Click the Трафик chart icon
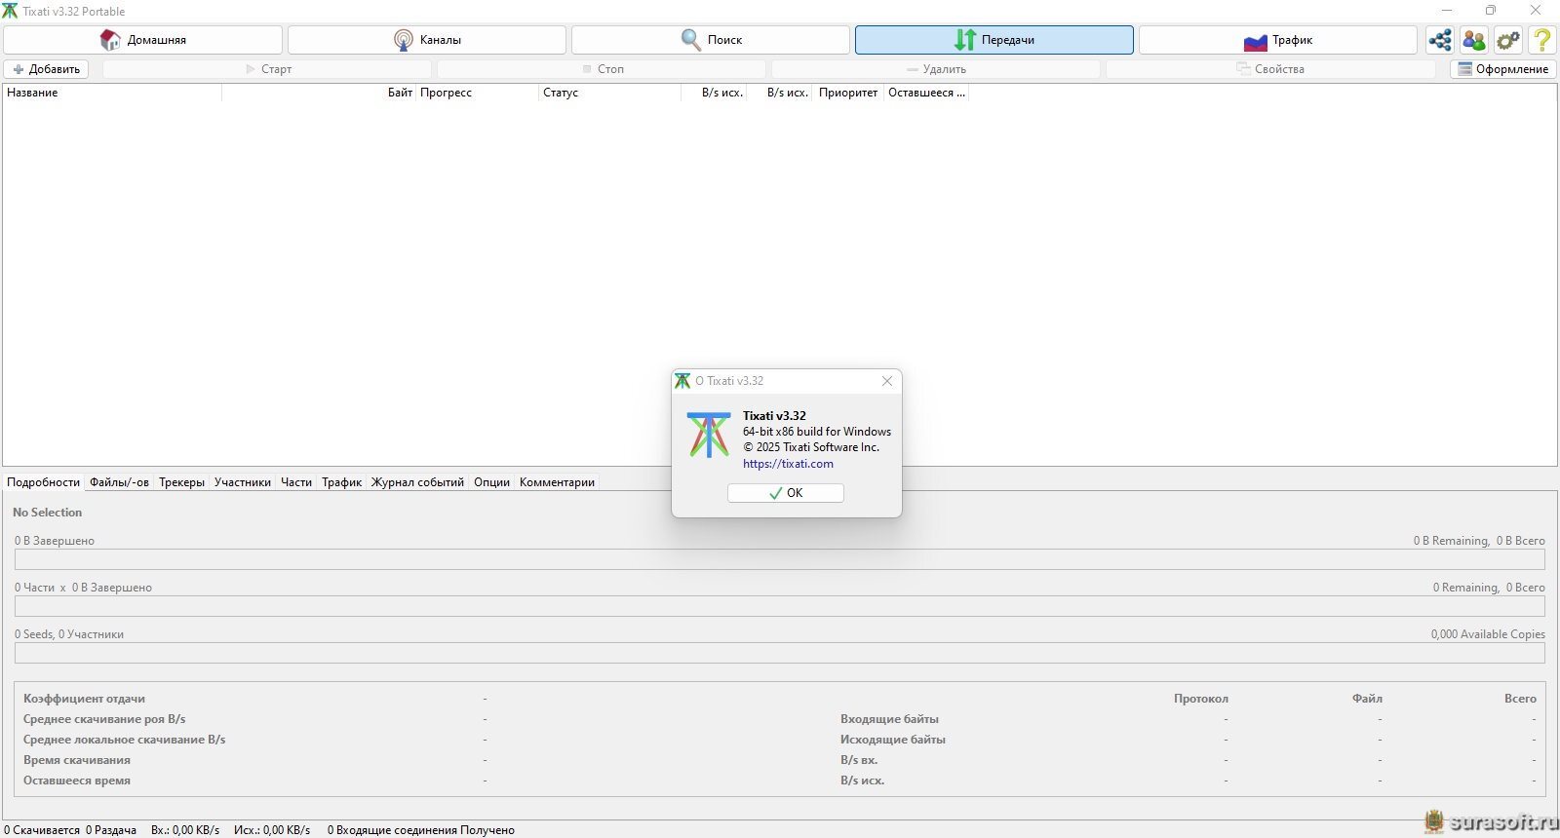Viewport: 1560px width, 838px height. [1256, 41]
